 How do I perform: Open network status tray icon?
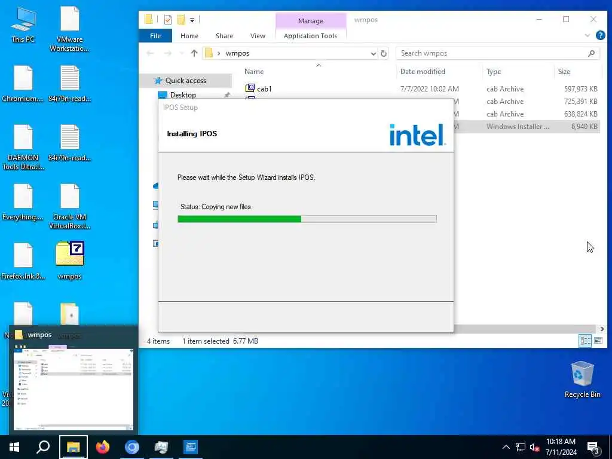pyautogui.click(x=521, y=447)
